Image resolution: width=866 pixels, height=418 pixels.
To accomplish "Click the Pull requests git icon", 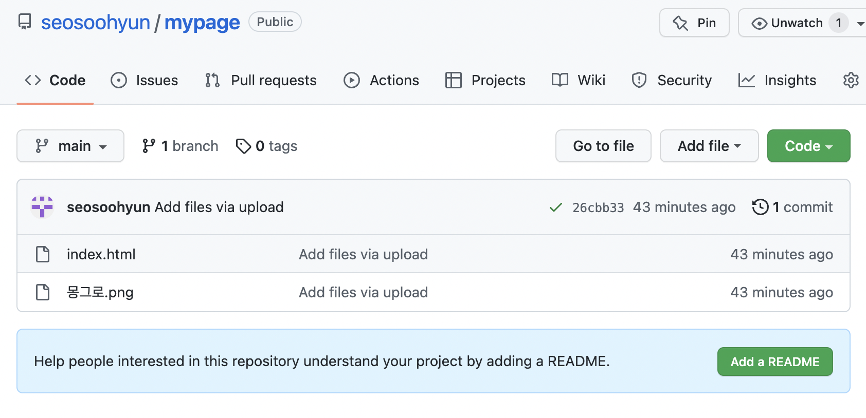I will coord(212,80).
